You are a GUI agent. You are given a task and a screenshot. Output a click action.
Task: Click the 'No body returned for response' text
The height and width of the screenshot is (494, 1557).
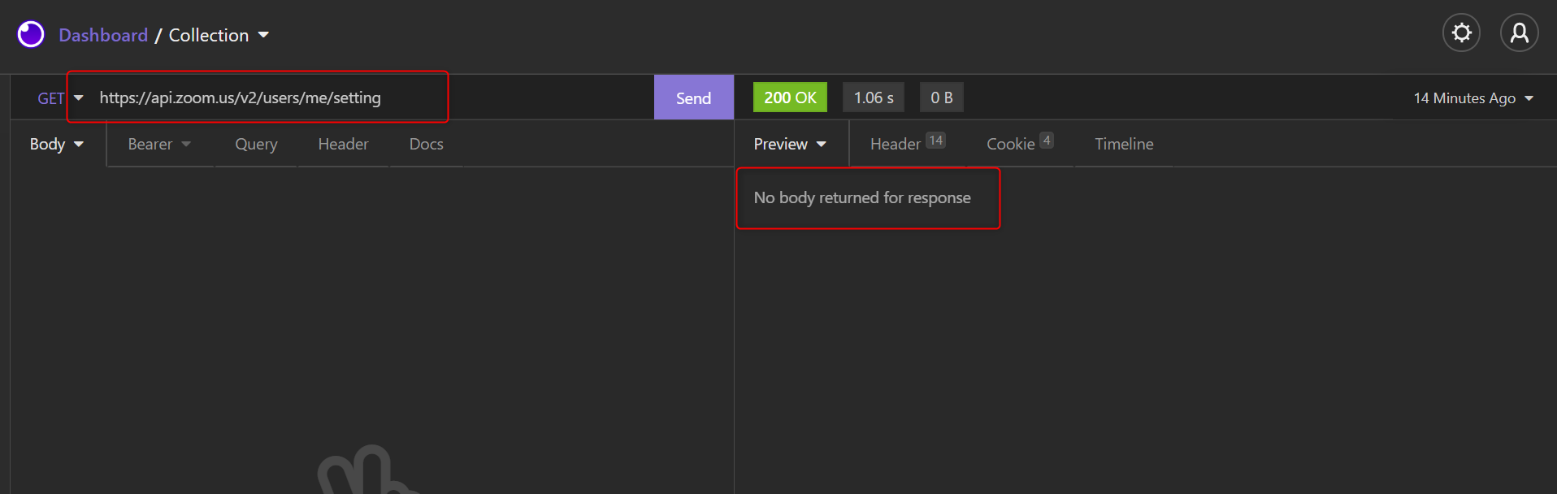[x=862, y=197]
